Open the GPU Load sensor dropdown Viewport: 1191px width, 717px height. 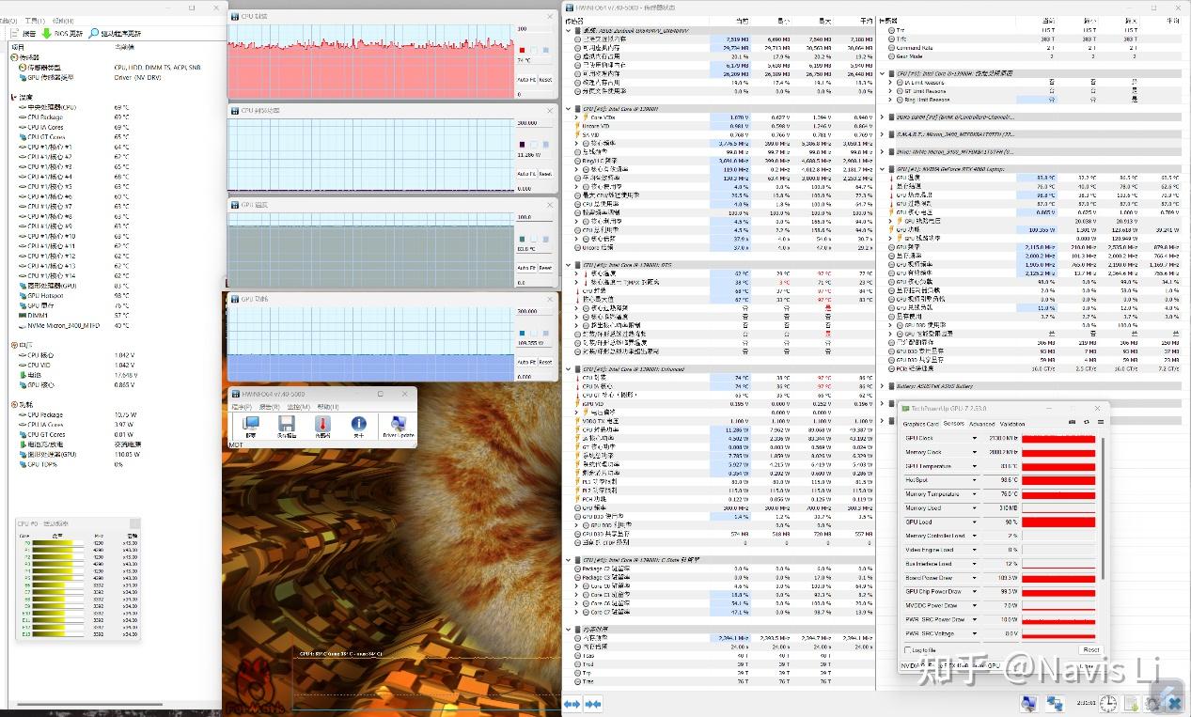pos(975,522)
